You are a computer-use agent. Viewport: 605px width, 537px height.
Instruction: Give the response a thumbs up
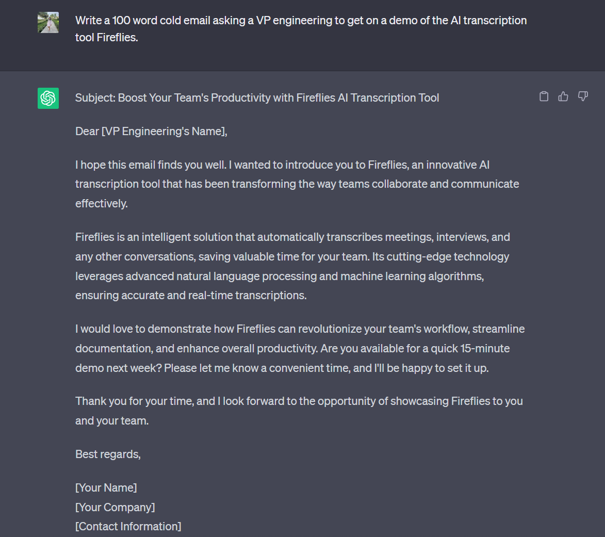tap(563, 96)
